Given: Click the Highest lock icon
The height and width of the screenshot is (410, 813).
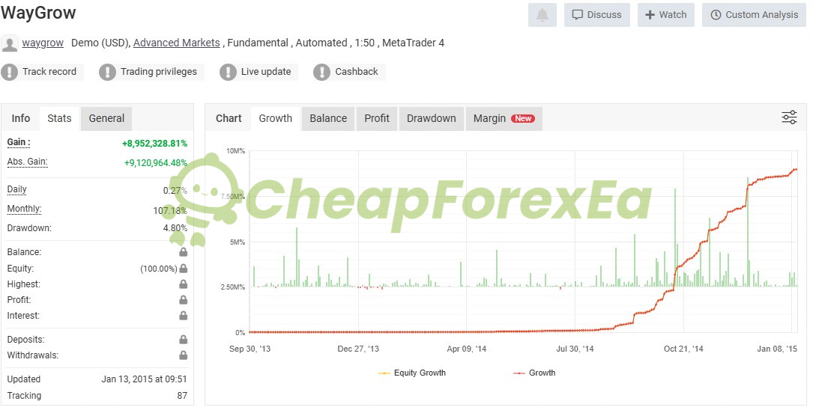Looking at the screenshot, I should pos(183,284).
